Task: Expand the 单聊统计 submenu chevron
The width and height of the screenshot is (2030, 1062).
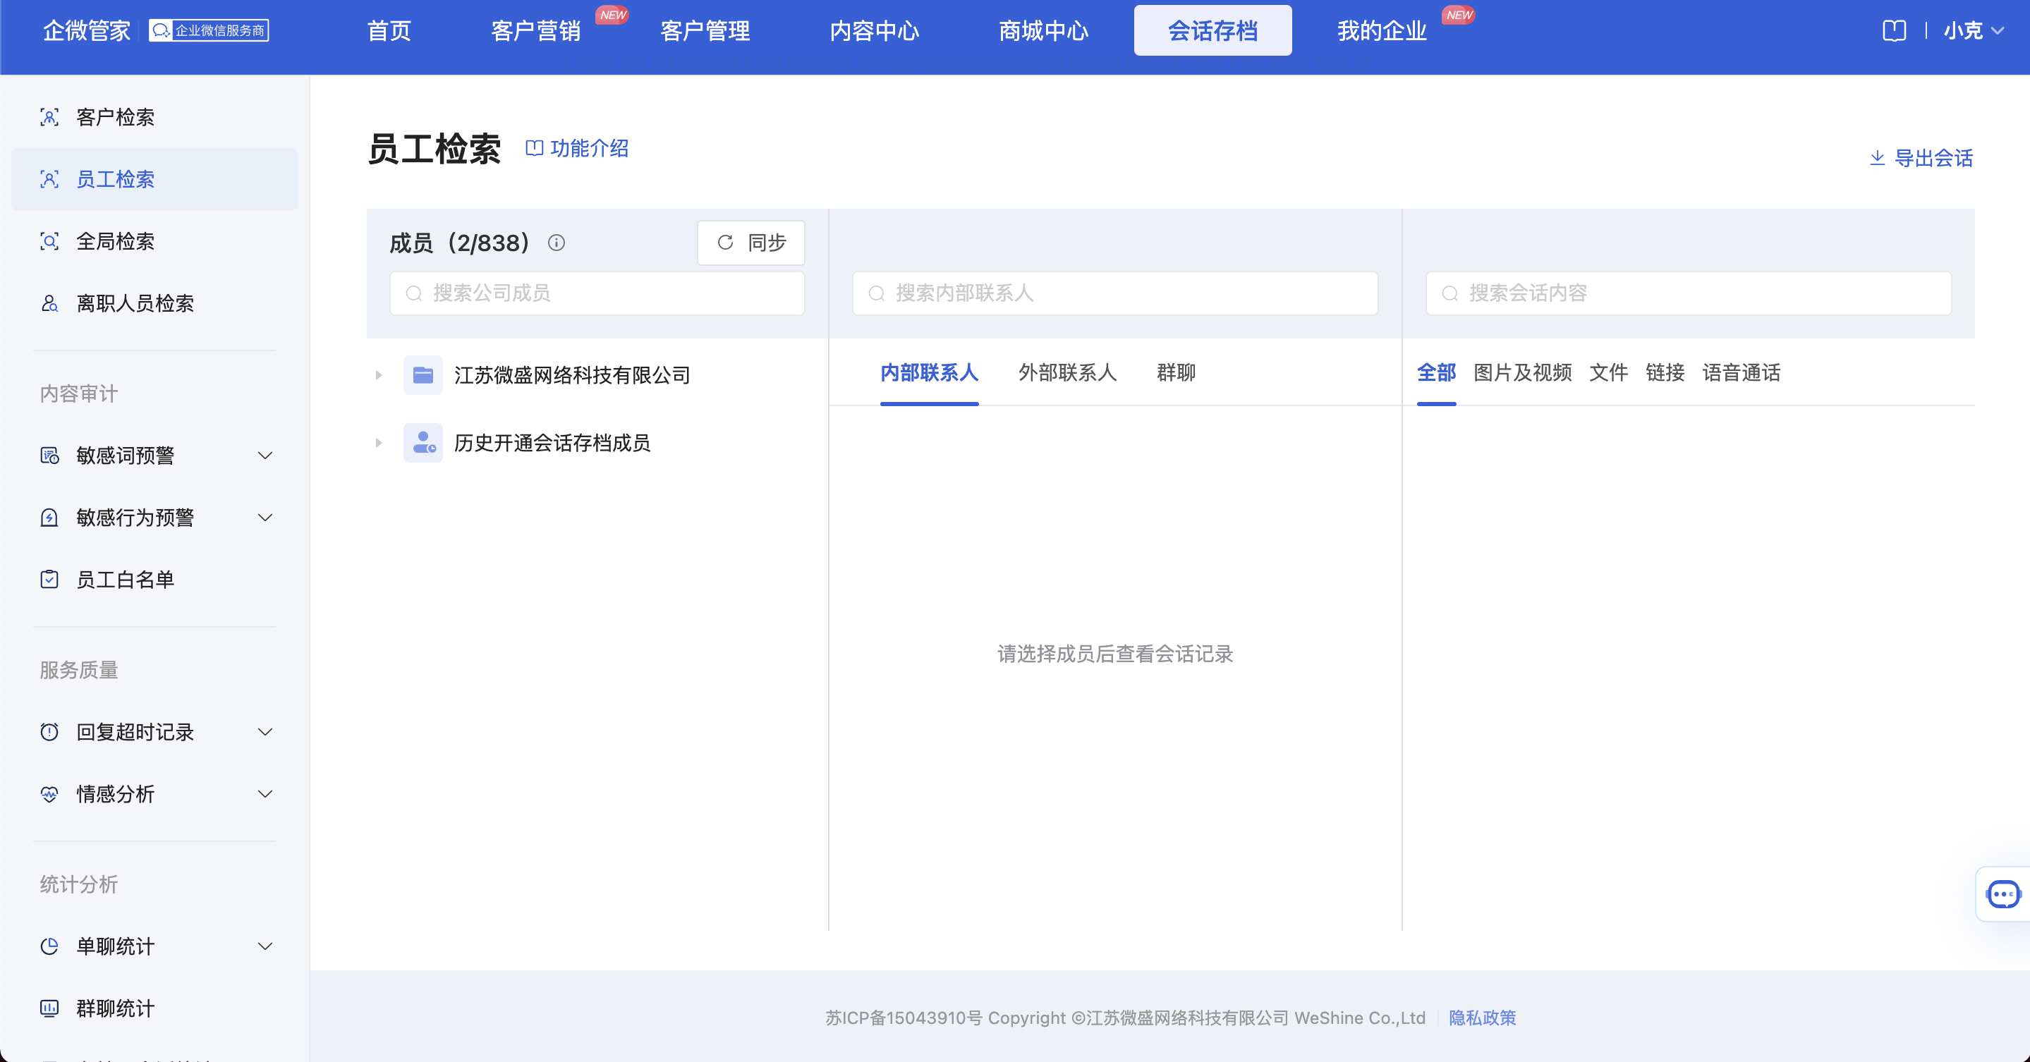Action: (x=266, y=946)
